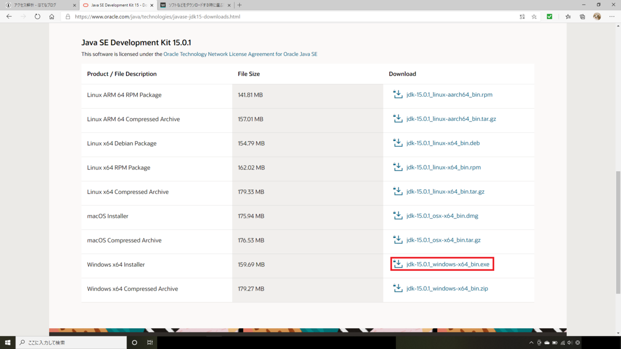Open the browser settings and more menu
The width and height of the screenshot is (621, 349).
click(612, 17)
